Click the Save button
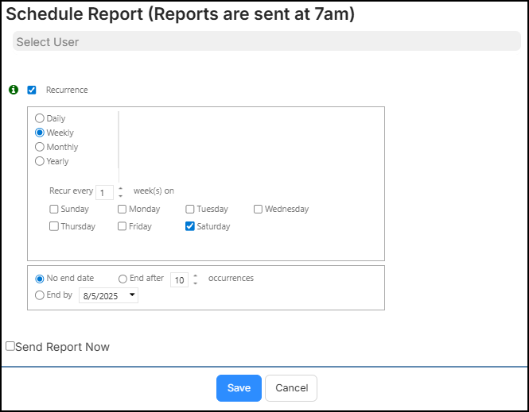Screen dimensions: 529x412 (x=239, y=388)
